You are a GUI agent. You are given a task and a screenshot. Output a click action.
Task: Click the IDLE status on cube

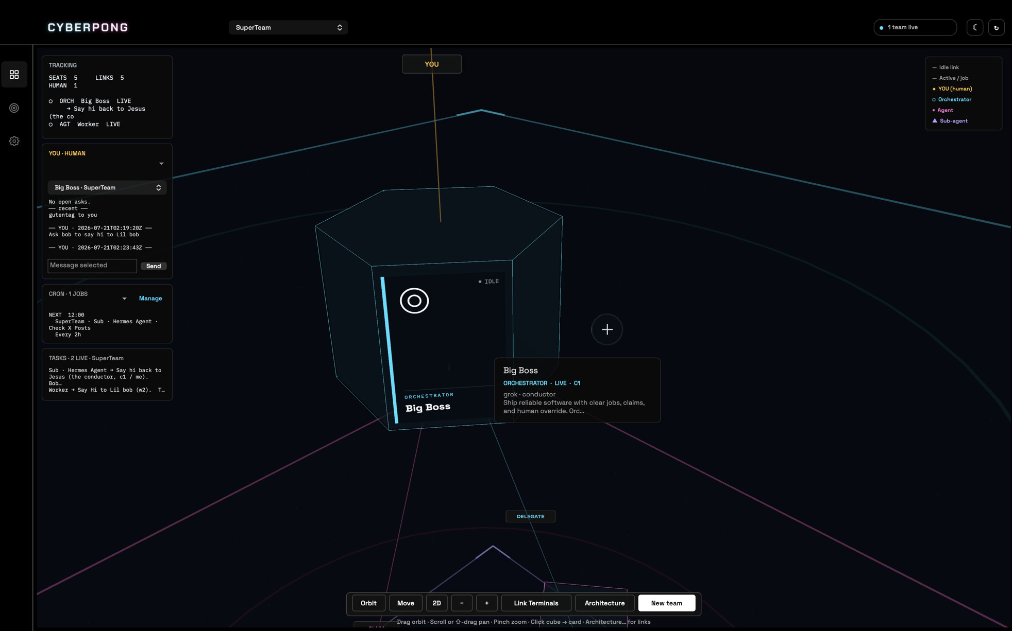488,282
